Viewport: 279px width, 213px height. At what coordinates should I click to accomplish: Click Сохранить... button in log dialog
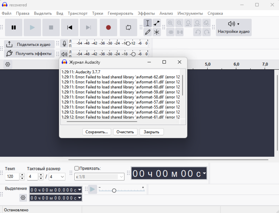[97, 132]
